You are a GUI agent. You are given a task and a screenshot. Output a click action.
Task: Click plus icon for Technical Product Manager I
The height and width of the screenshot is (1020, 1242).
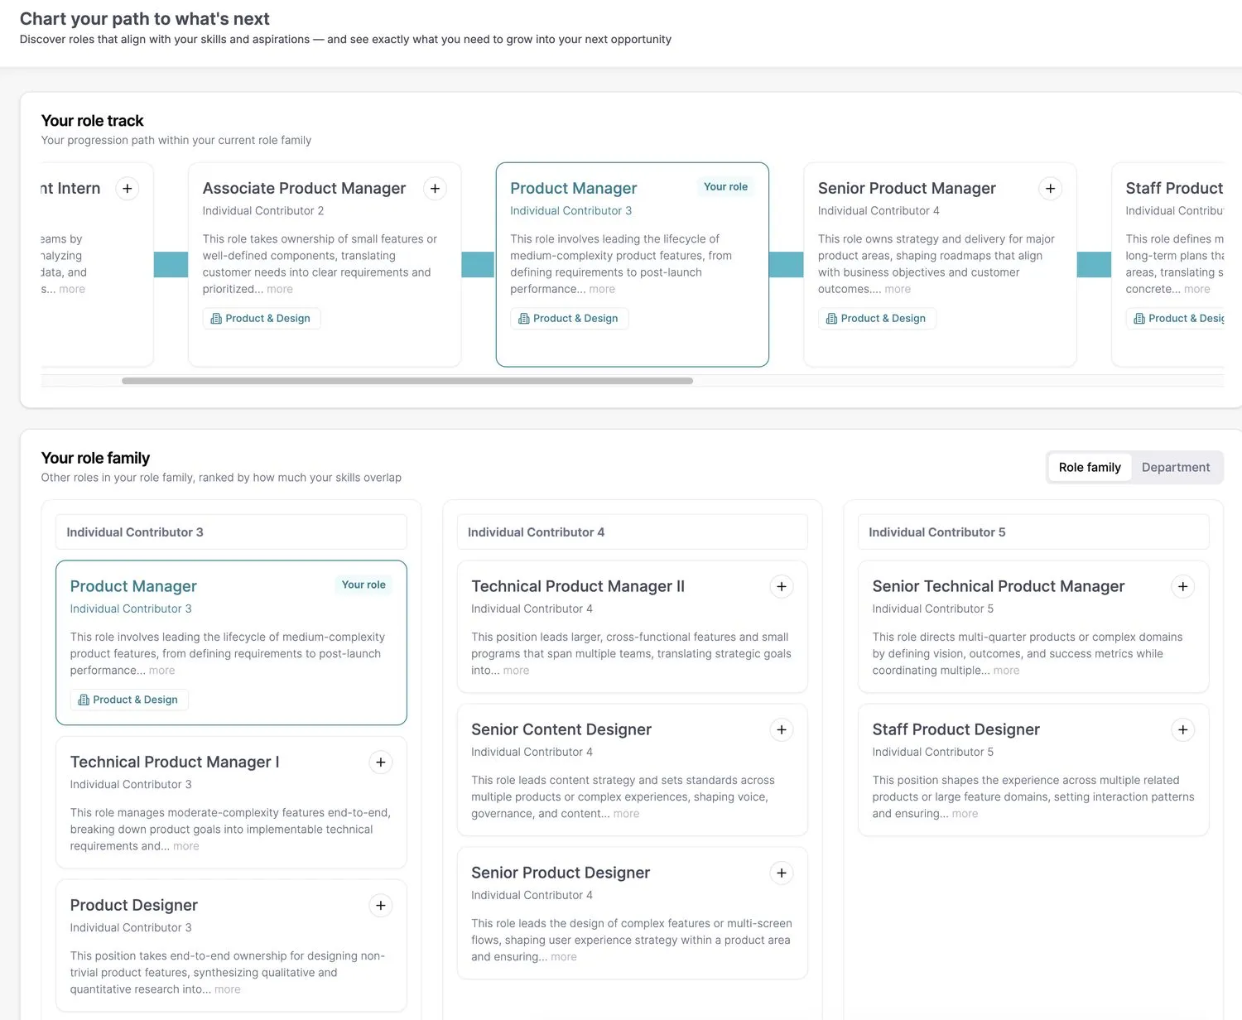click(x=380, y=763)
